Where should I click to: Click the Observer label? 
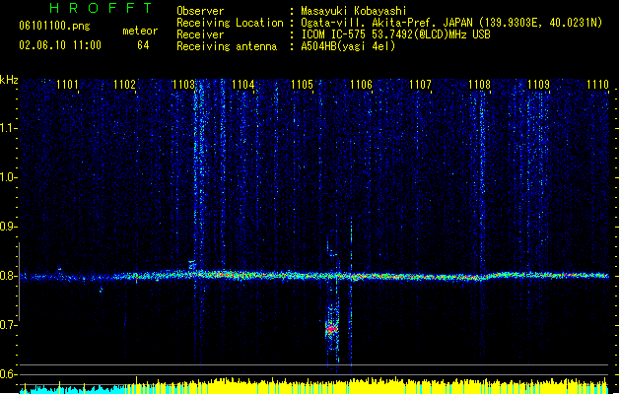click(x=200, y=11)
